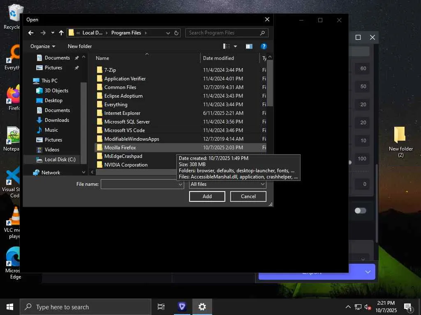
Task: Open Videos in the sidebar
Action: (x=52, y=150)
